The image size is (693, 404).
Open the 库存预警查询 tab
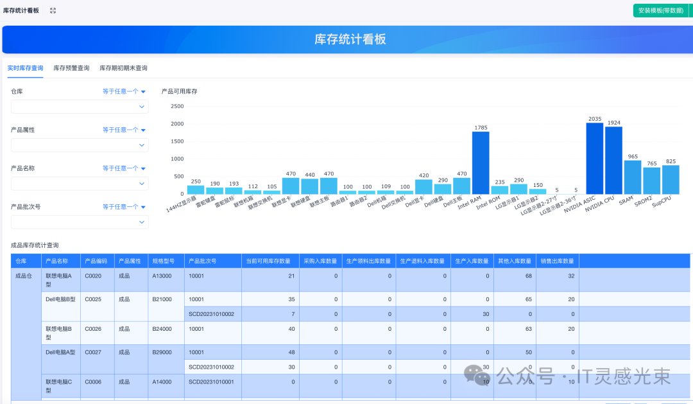71,68
